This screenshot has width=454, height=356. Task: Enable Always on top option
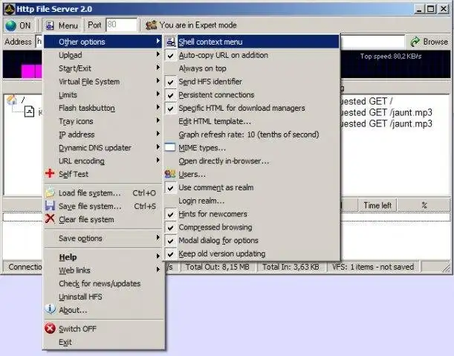tap(251, 68)
